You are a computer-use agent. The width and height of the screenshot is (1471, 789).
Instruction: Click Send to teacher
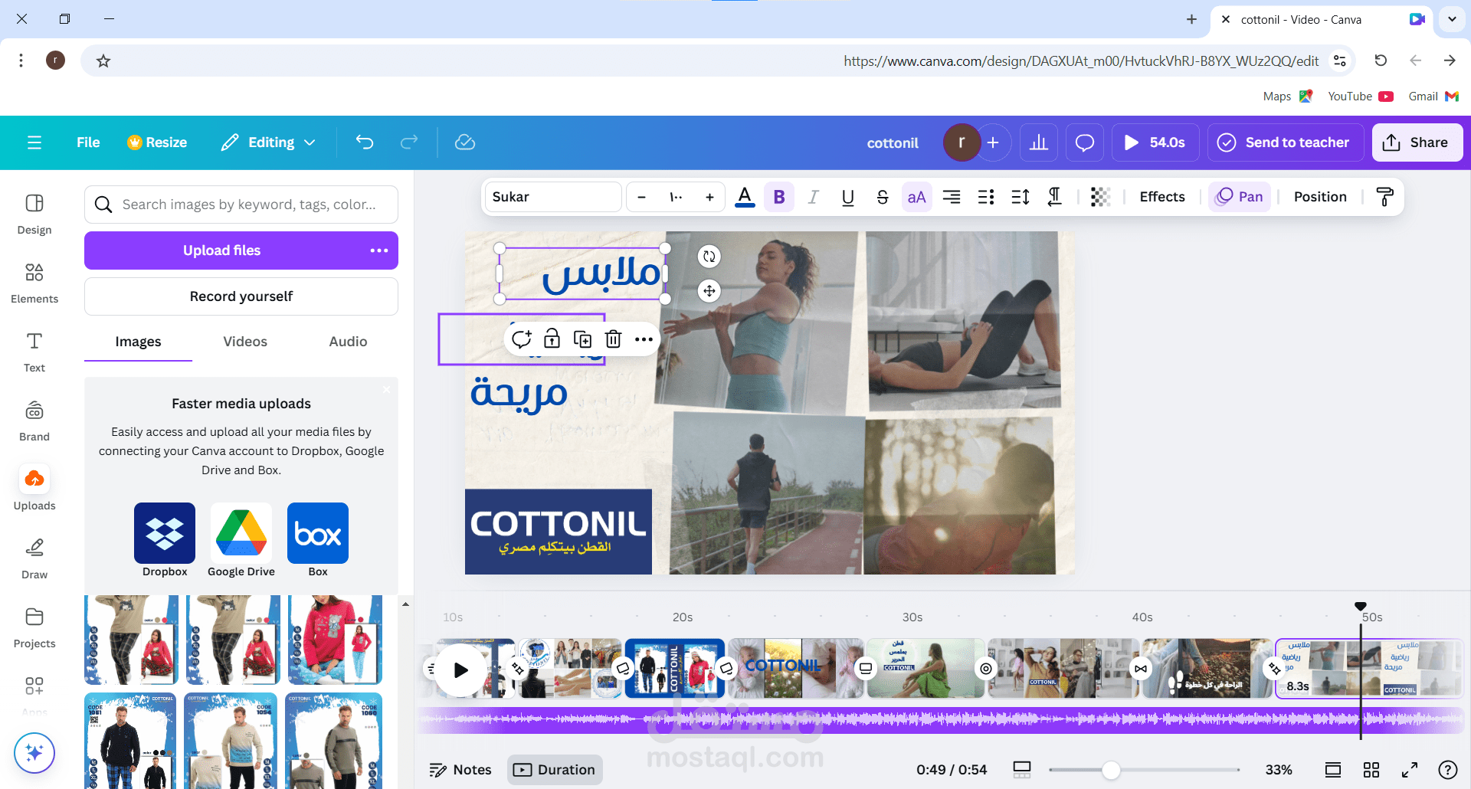[x=1286, y=142]
